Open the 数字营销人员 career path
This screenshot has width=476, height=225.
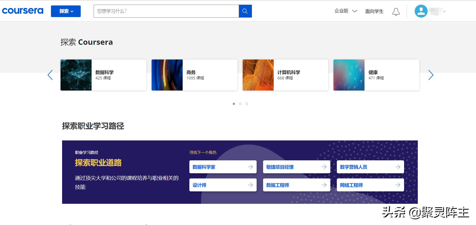click(370, 167)
